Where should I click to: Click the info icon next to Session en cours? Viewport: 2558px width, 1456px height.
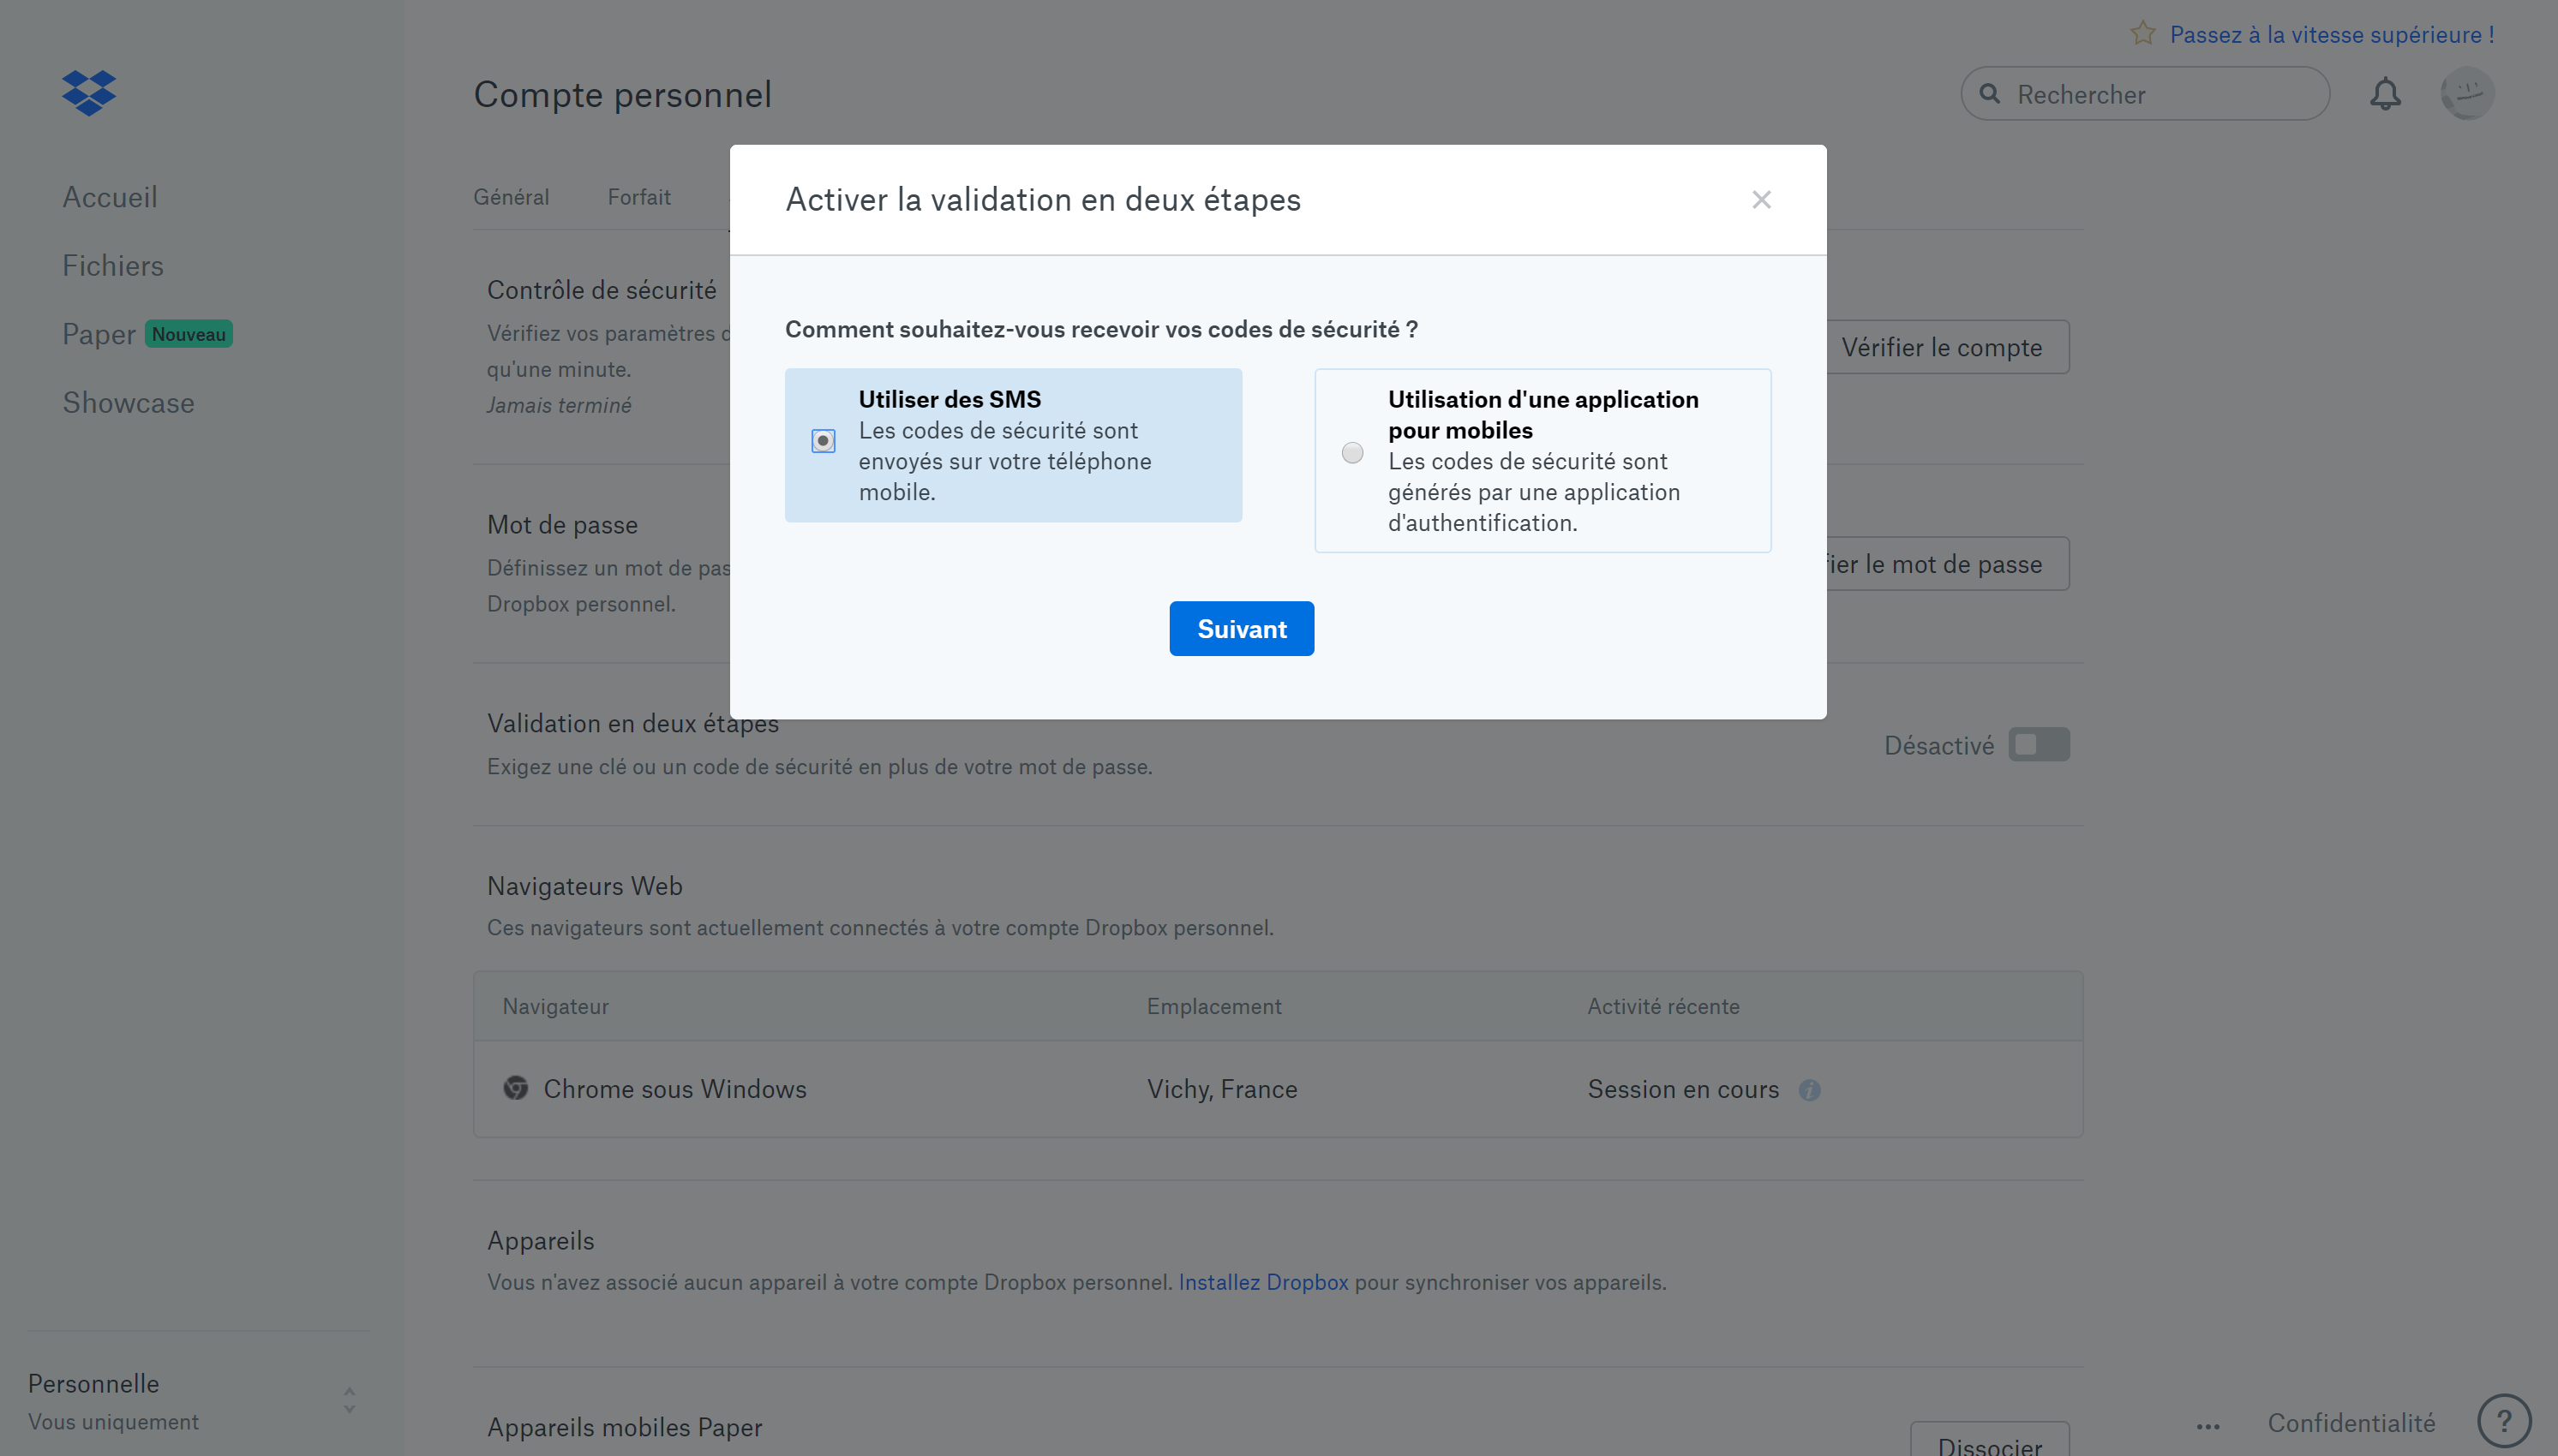(1810, 1090)
